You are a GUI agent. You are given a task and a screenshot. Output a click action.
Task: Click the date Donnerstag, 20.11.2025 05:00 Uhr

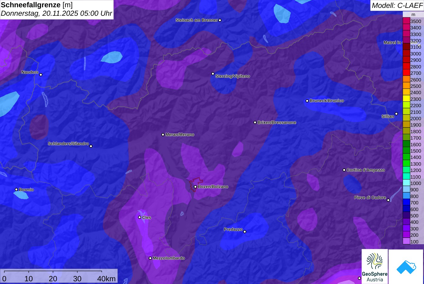pos(57,14)
